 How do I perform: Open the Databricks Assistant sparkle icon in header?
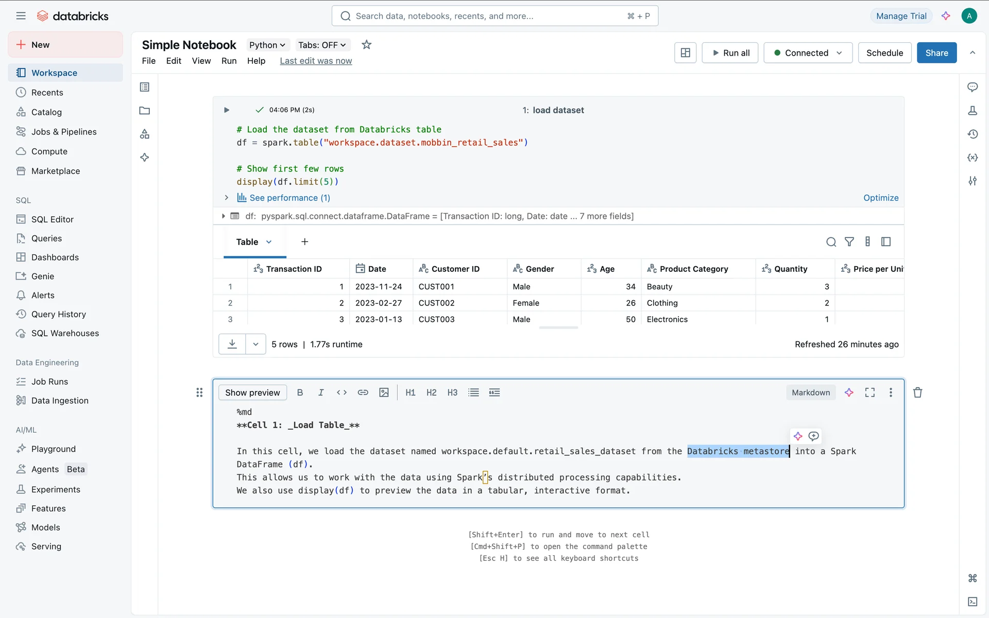tap(946, 16)
